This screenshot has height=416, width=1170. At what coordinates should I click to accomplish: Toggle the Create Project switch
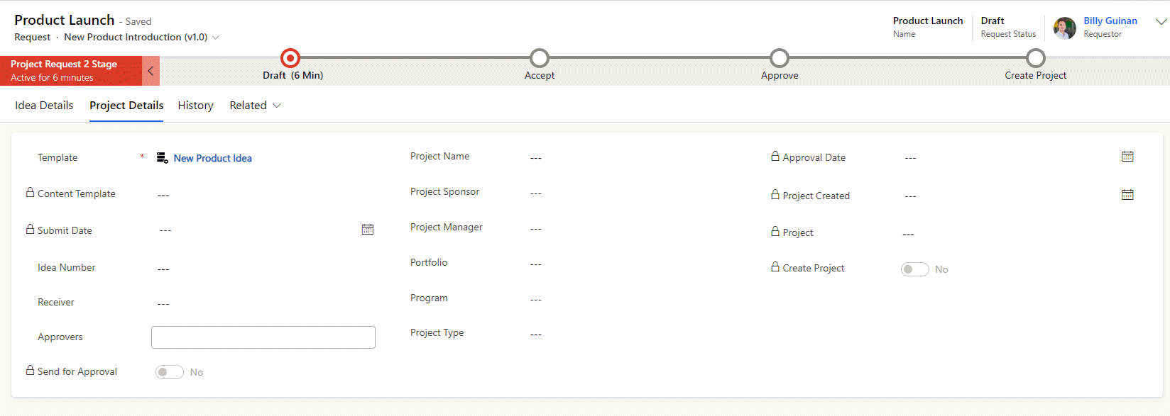click(915, 269)
